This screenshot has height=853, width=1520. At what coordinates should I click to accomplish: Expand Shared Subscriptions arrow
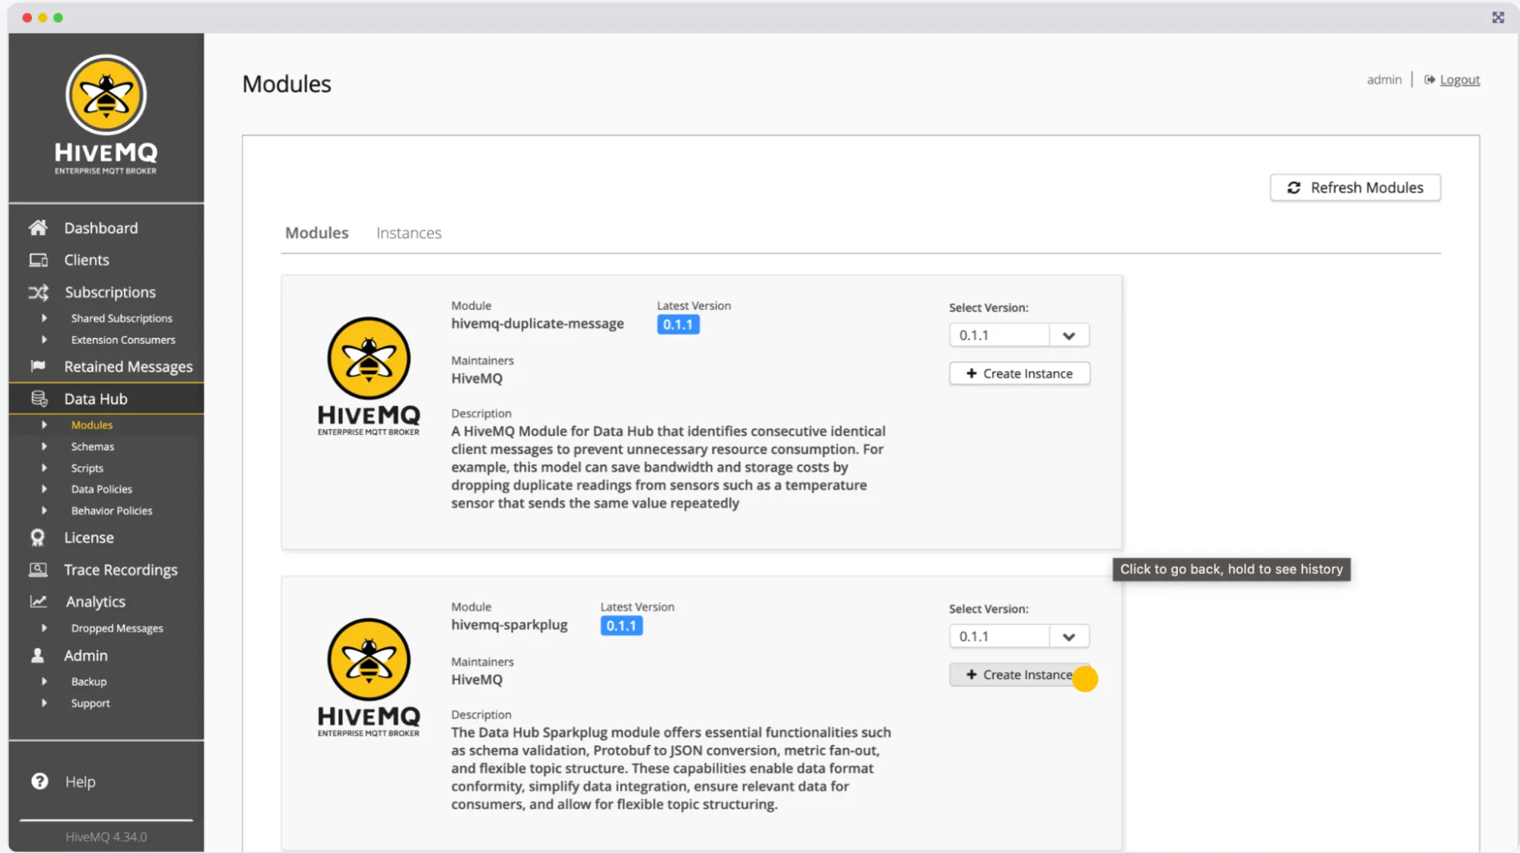(44, 318)
